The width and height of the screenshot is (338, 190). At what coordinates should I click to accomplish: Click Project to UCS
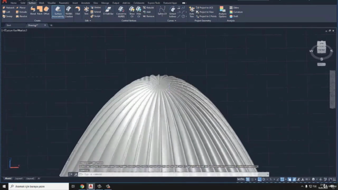point(204,8)
